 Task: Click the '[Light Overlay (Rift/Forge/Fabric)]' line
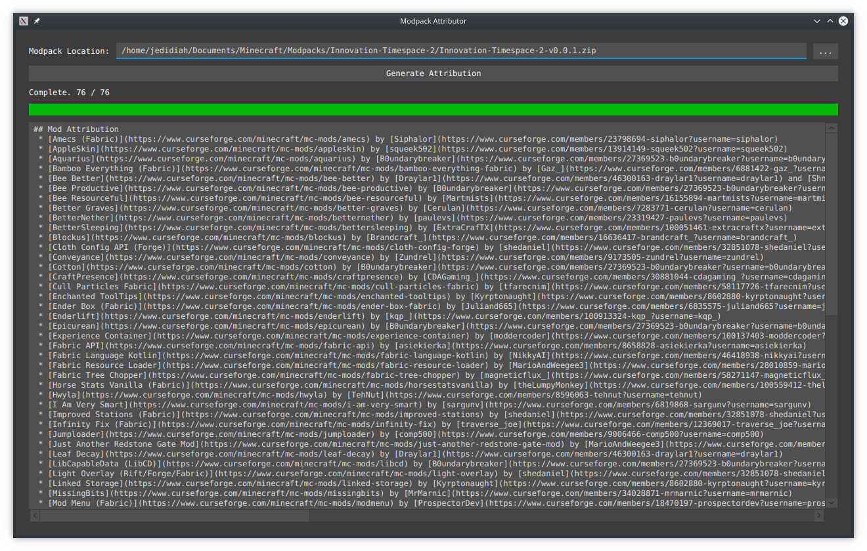432,474
